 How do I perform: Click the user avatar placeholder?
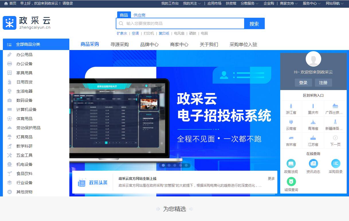tap(313, 59)
